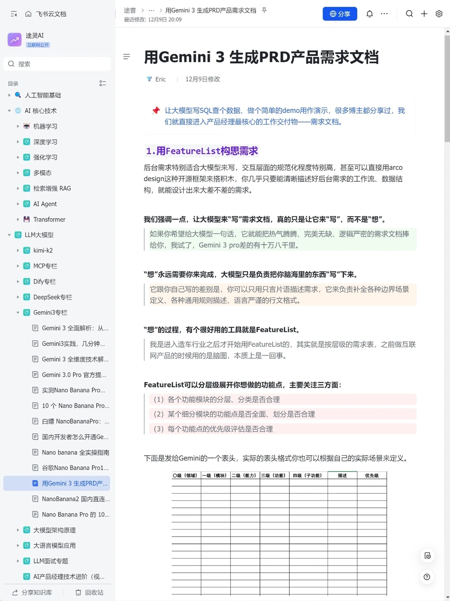Click the 回收站 link at the sidebar bottom
The image size is (450, 601).
click(89, 593)
